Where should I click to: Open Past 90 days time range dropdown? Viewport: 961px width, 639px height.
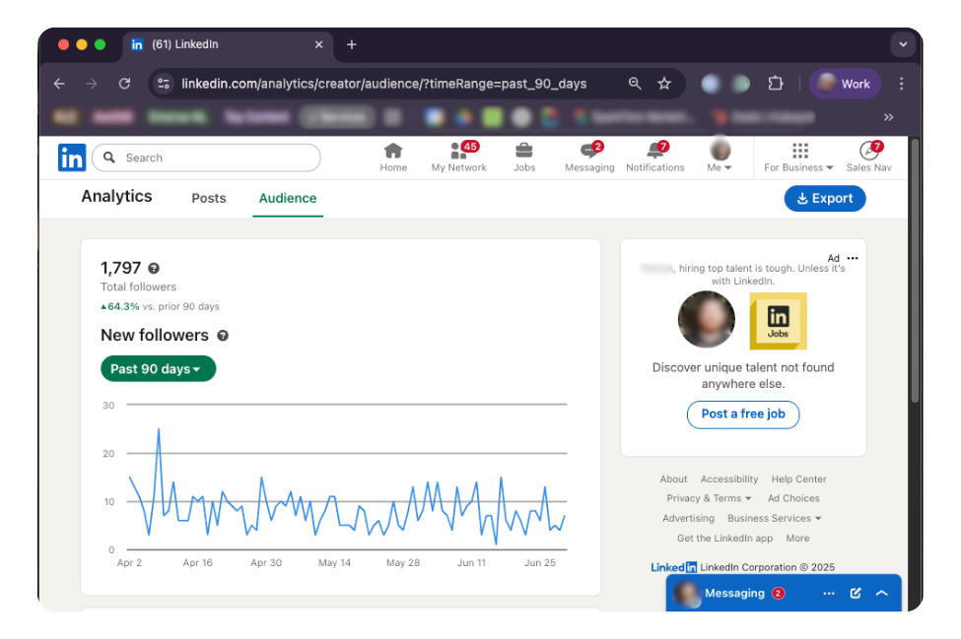coord(158,369)
